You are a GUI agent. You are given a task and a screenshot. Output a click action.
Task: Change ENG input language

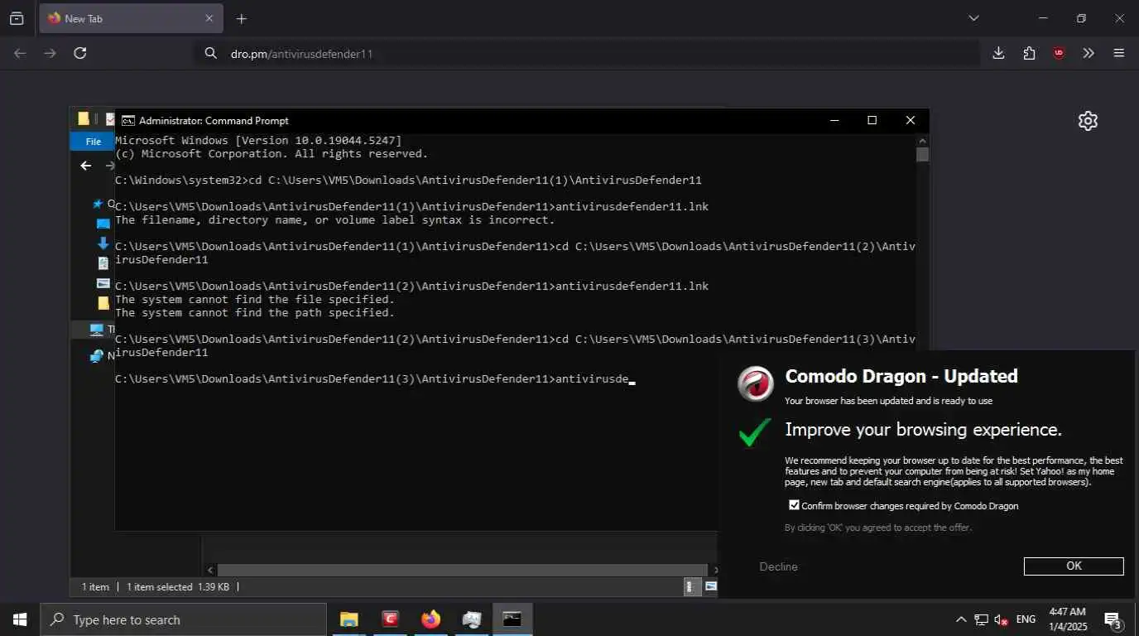point(1026,619)
